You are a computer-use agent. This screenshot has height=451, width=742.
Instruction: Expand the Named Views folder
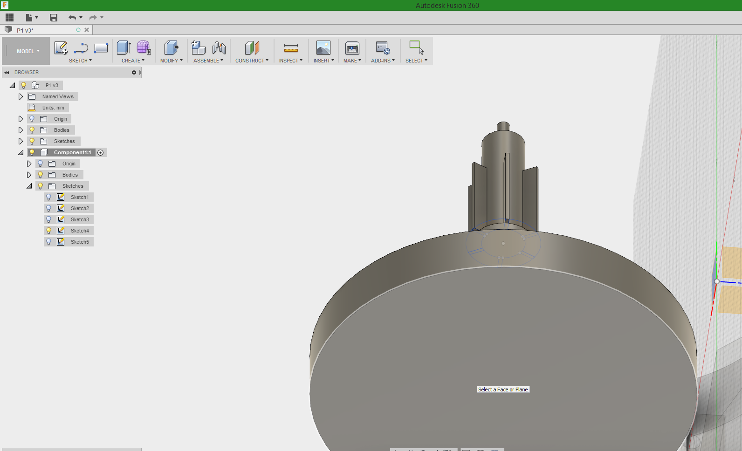pyautogui.click(x=21, y=96)
